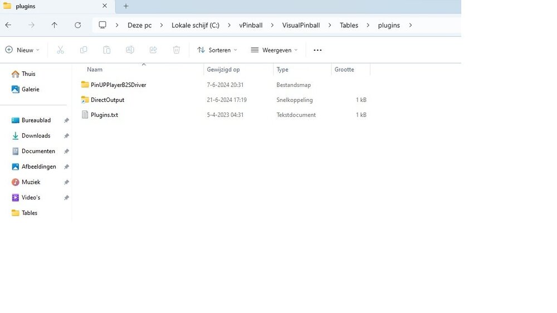Sort by Type column header
Screen dimensions: 557x313
[282, 70]
